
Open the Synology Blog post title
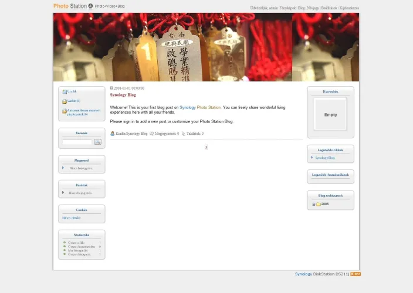[x=123, y=94]
